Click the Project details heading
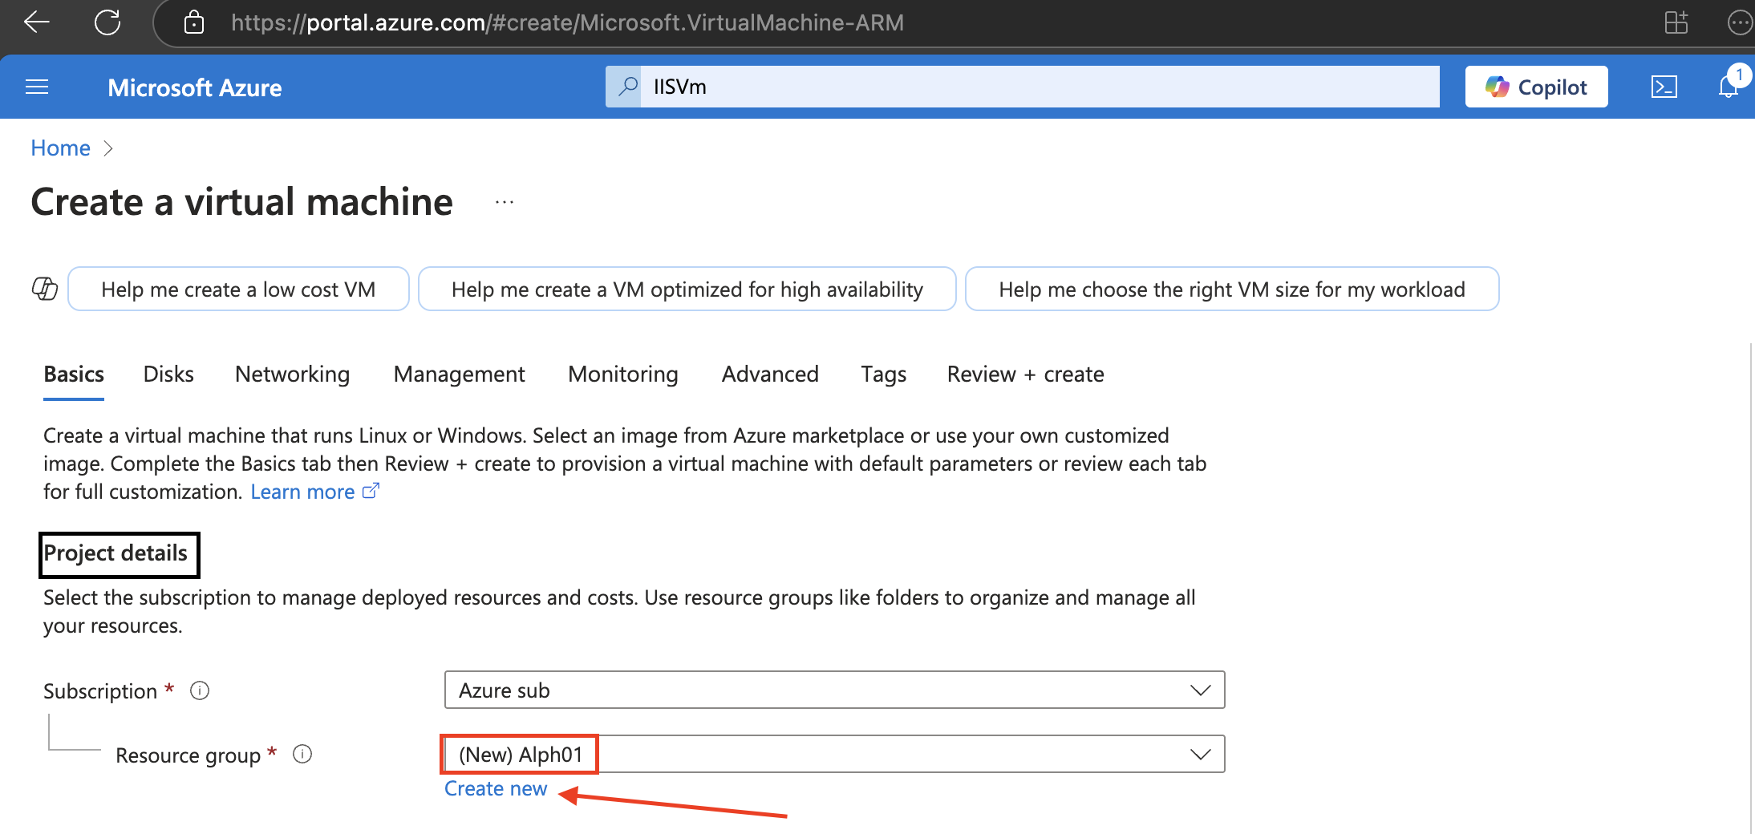 pos(116,553)
